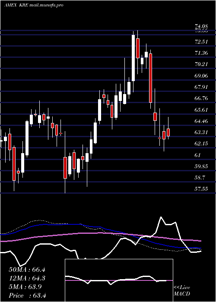Select the 66.76 price axis label
Image resolution: width=216 pixels, height=302 pixels.
pos(201,98)
